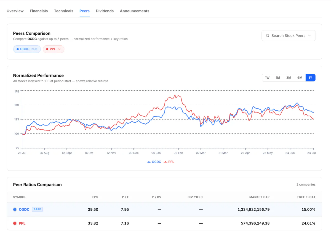Go to the Dividends tab

click(105, 11)
